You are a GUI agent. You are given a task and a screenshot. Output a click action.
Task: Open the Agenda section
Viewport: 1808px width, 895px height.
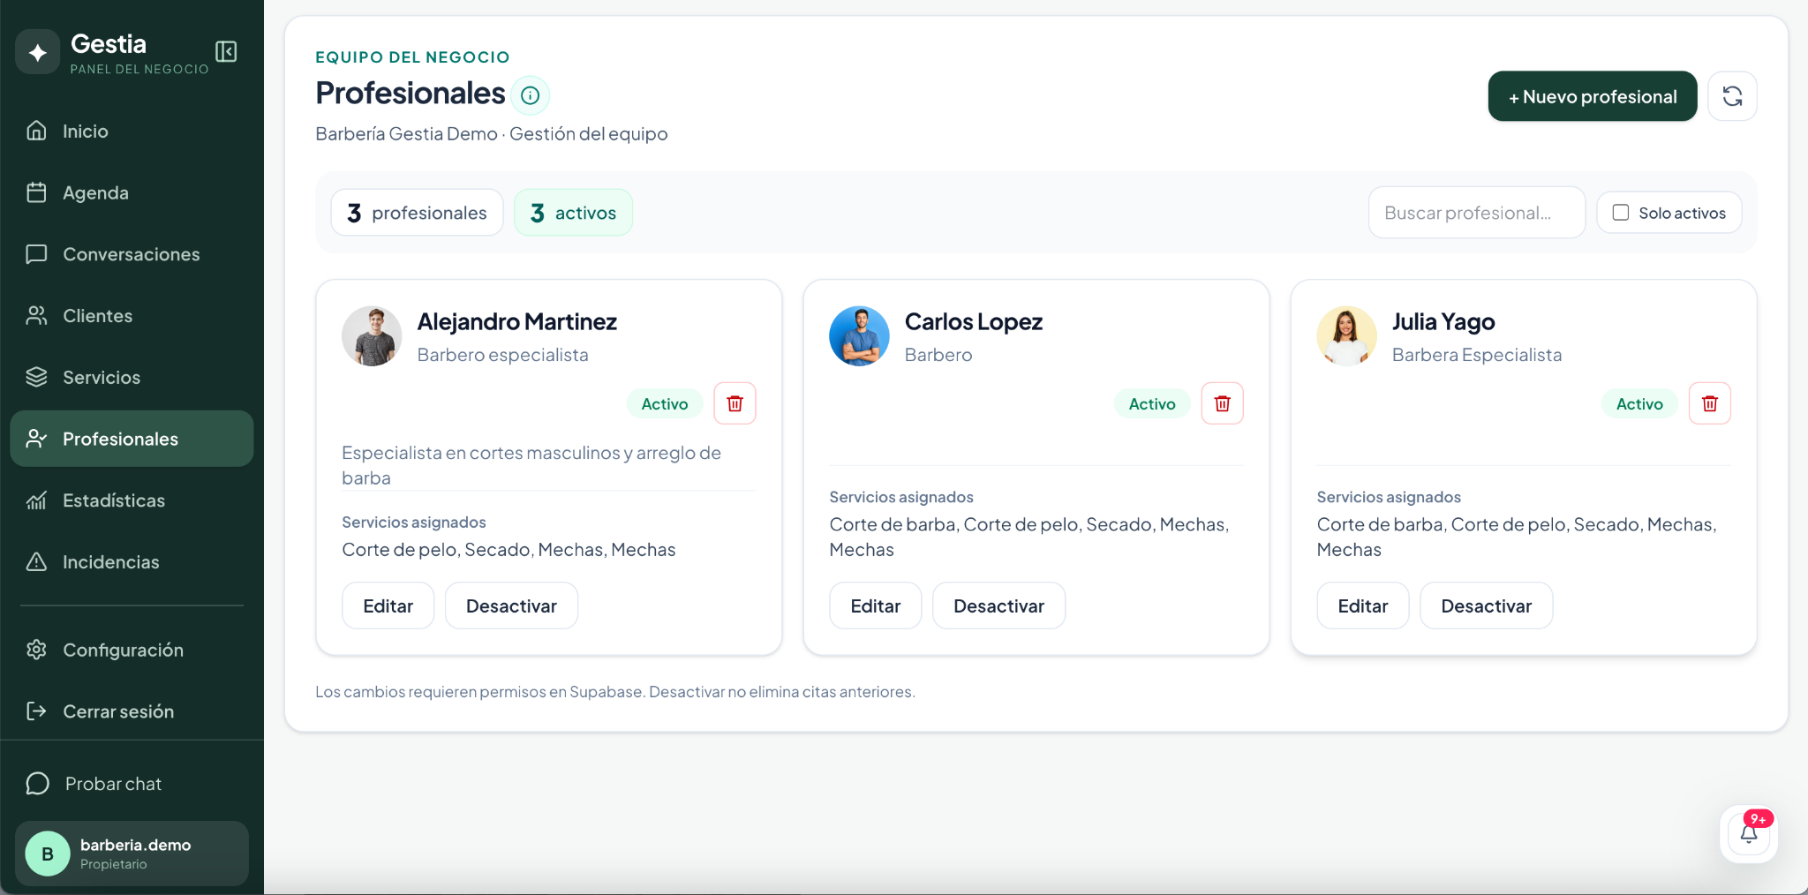tap(132, 192)
